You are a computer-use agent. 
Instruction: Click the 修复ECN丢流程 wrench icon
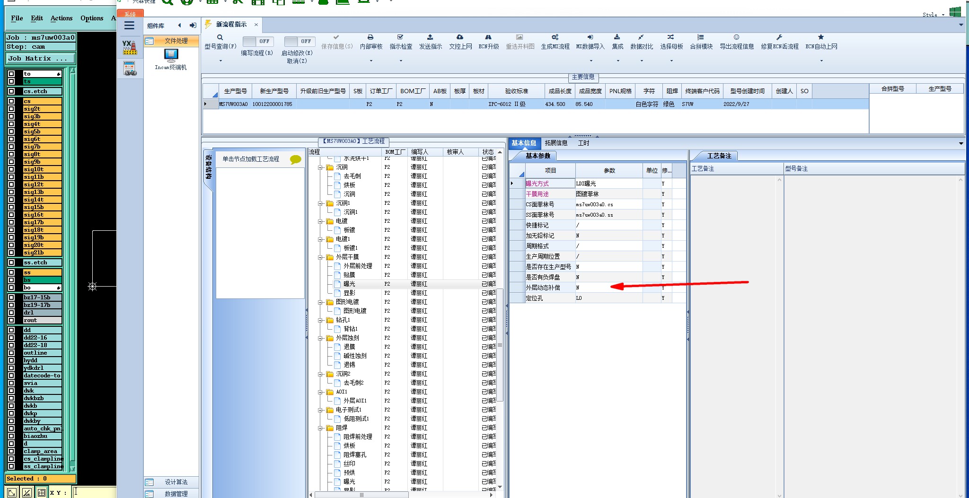(779, 37)
